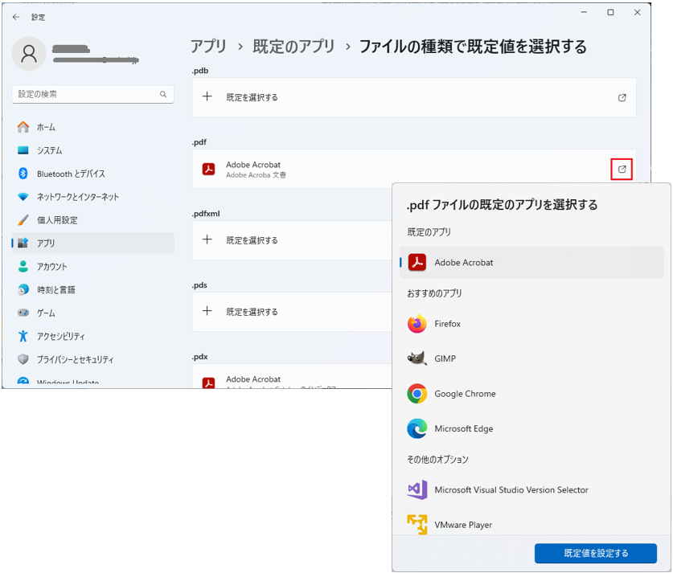The width and height of the screenshot is (673, 573).
Task: Choose default for .pdfxml row
Action: coord(292,240)
